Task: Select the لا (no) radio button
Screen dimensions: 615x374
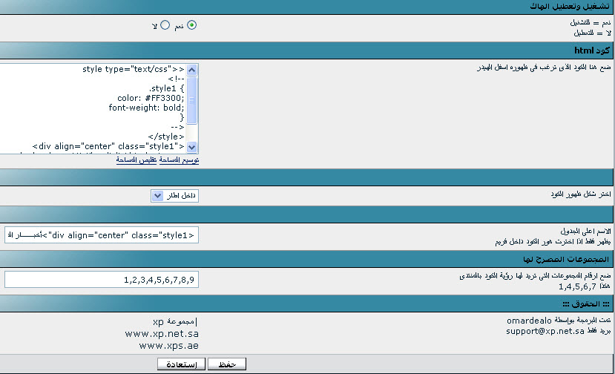Action: (165, 25)
